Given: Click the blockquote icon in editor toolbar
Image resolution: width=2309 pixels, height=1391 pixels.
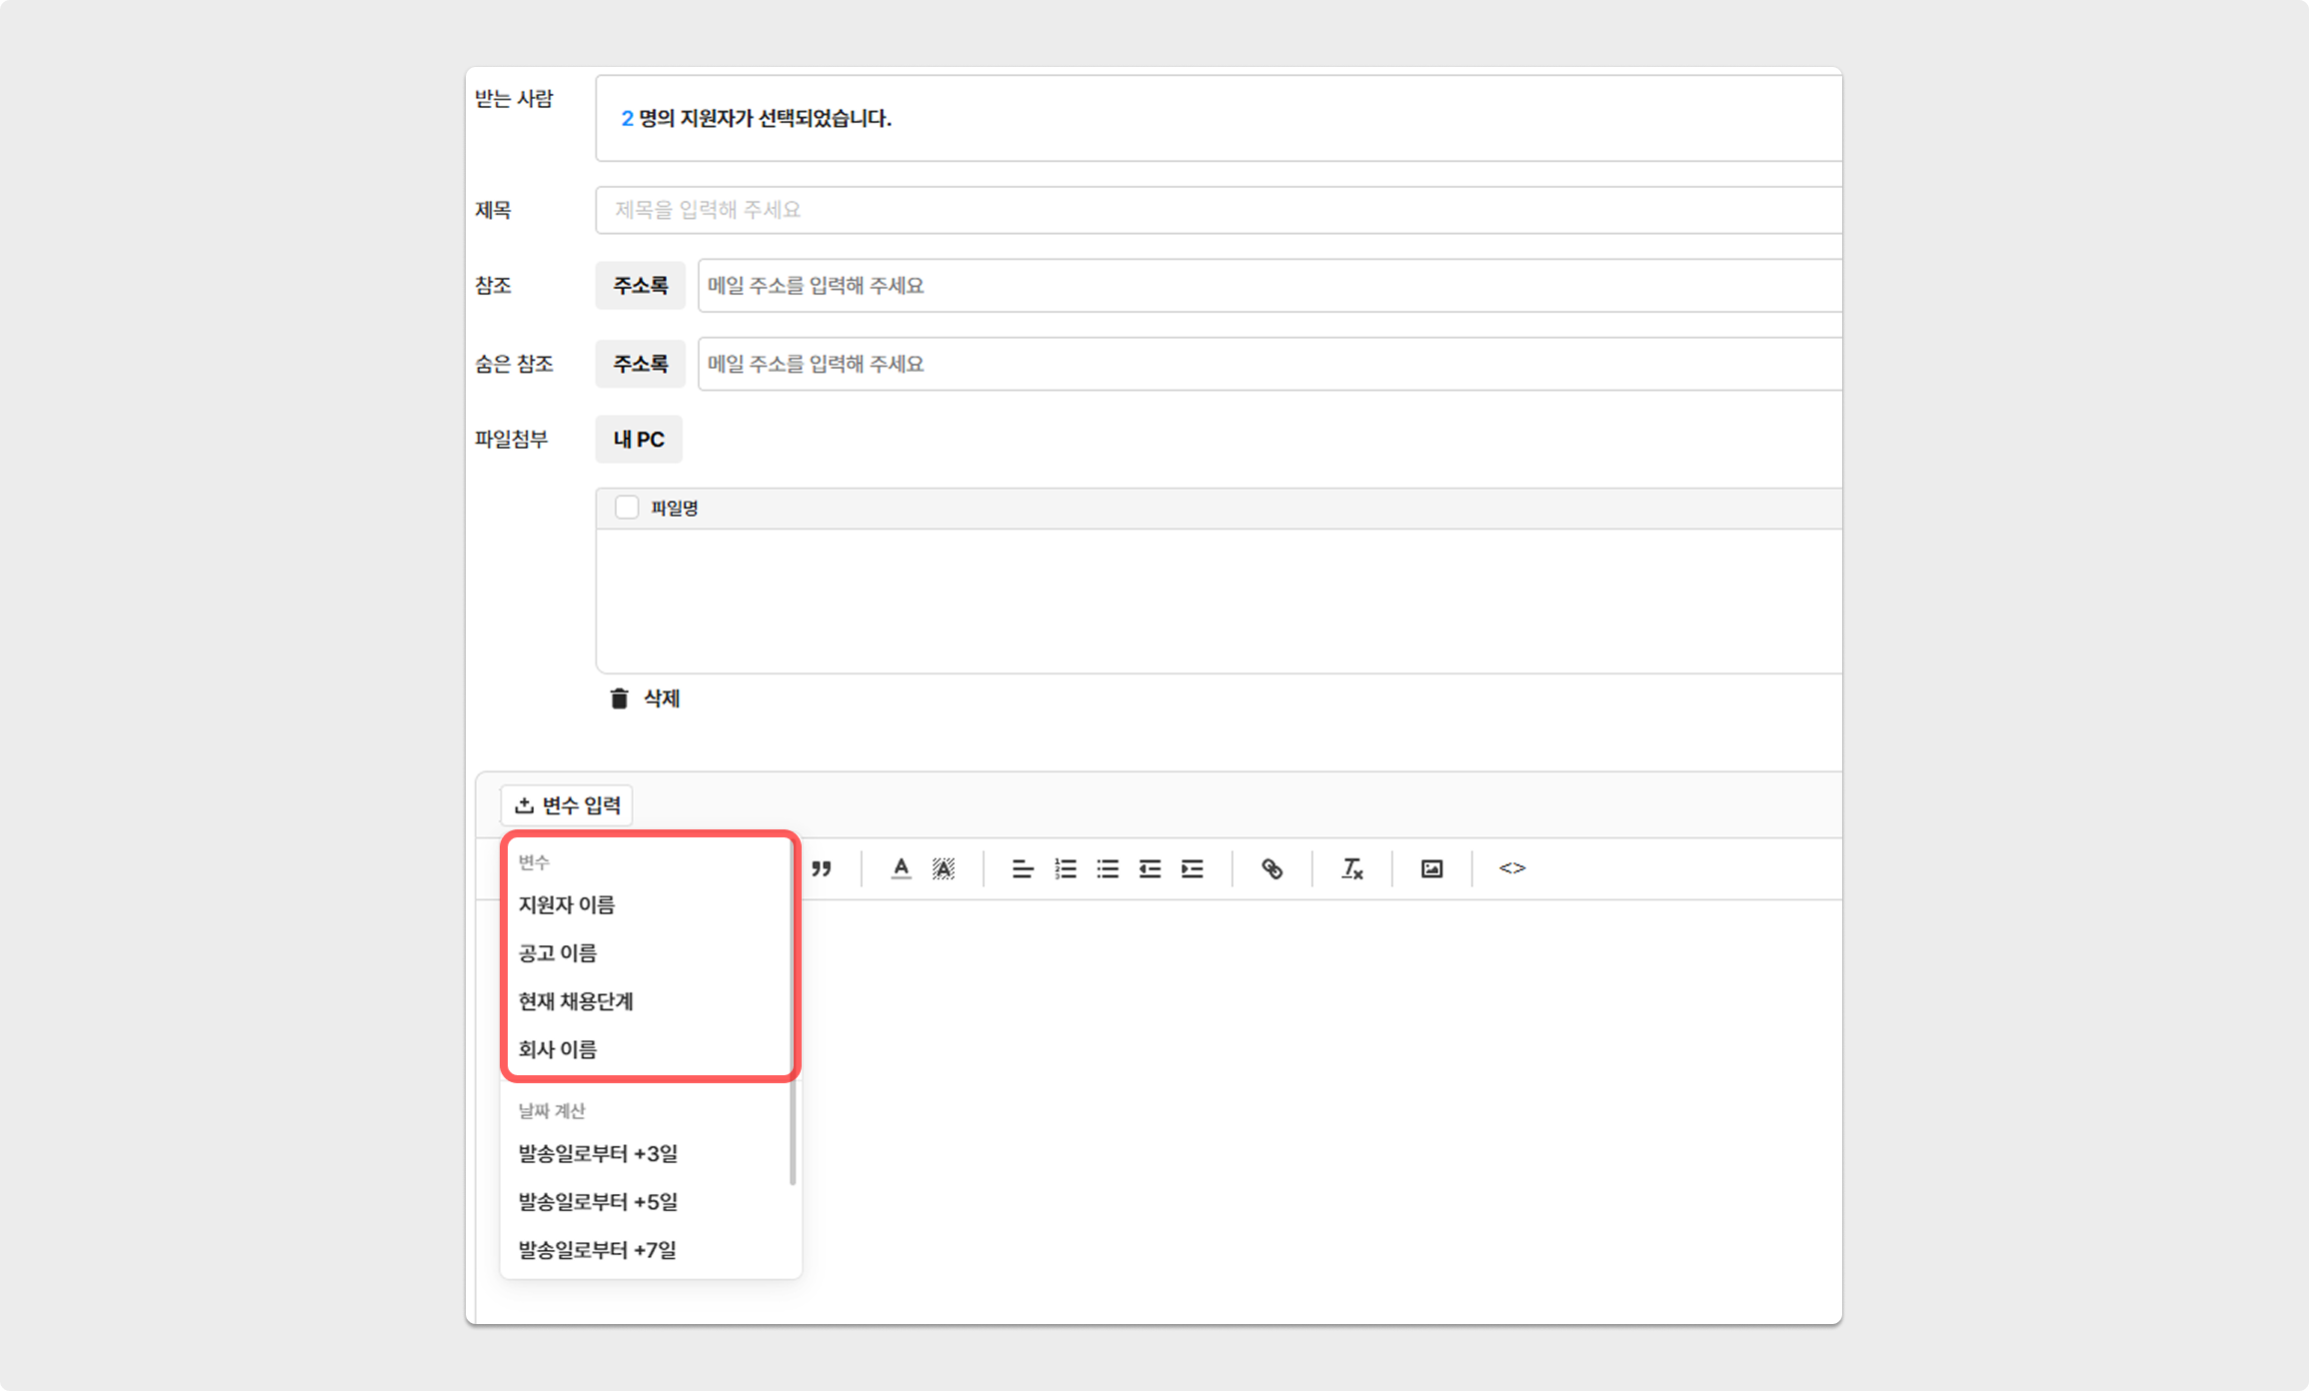Looking at the screenshot, I should tap(822, 868).
